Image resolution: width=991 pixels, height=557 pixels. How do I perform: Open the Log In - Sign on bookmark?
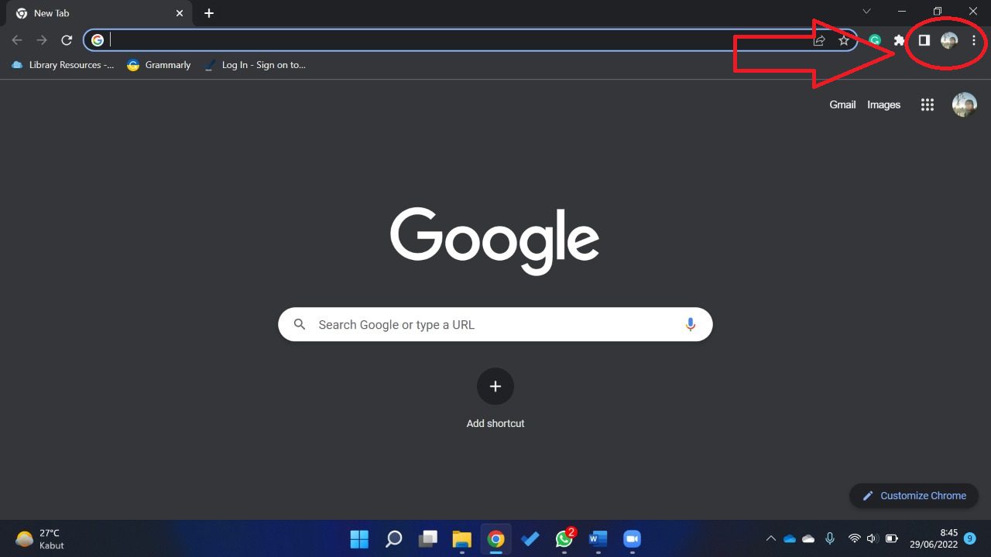(x=255, y=65)
